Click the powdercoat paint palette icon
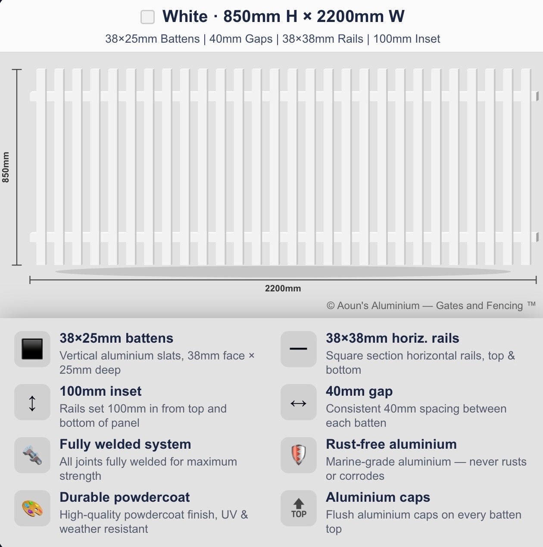This screenshot has height=547, width=543. 32,508
